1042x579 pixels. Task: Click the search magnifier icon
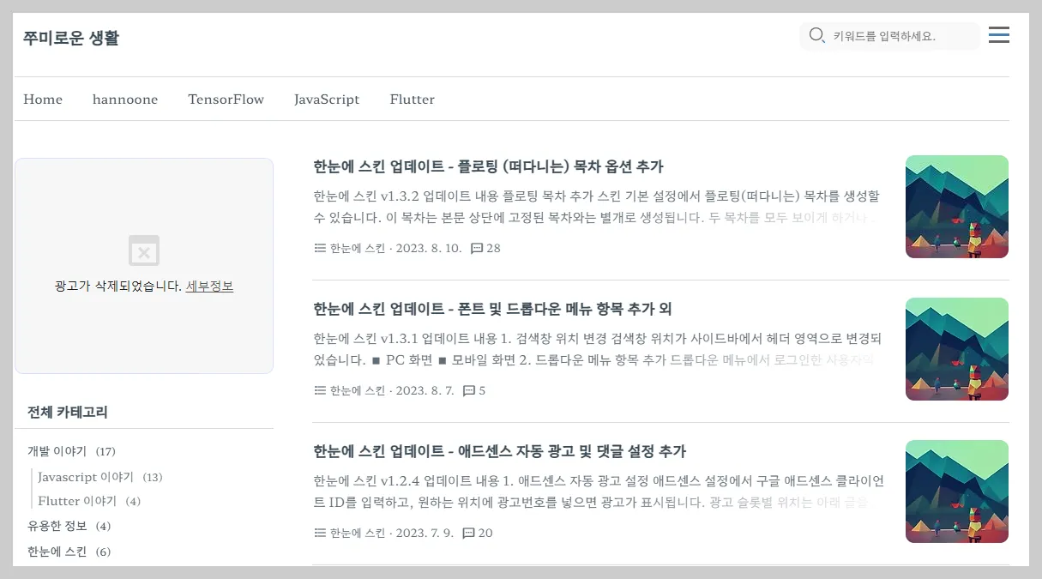(816, 36)
